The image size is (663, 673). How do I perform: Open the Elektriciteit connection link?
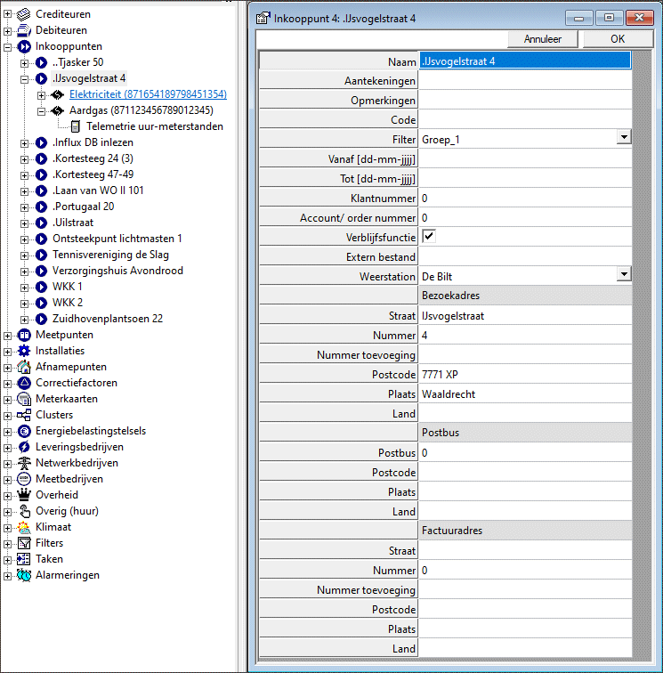pyautogui.click(x=148, y=94)
